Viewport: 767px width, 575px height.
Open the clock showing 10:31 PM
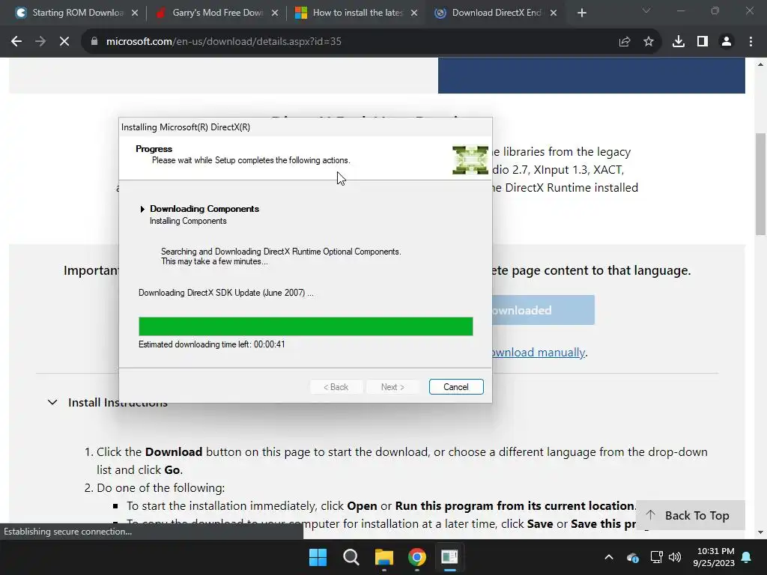coord(714,557)
